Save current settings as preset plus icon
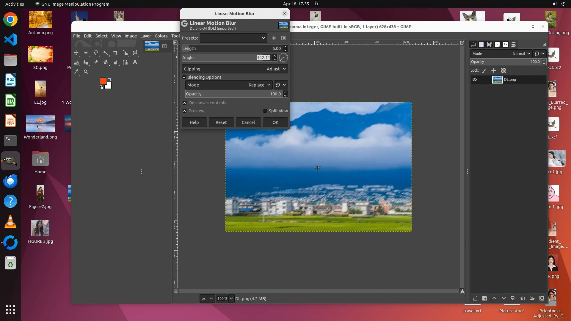571x321 pixels. tap(274, 38)
